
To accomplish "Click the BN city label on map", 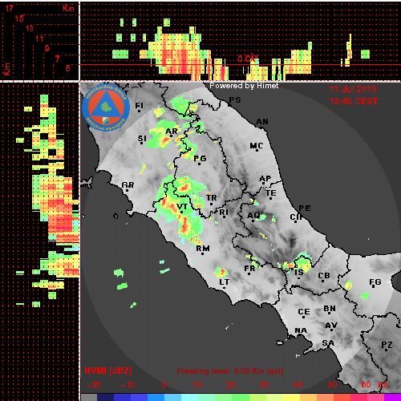I will pos(330,309).
